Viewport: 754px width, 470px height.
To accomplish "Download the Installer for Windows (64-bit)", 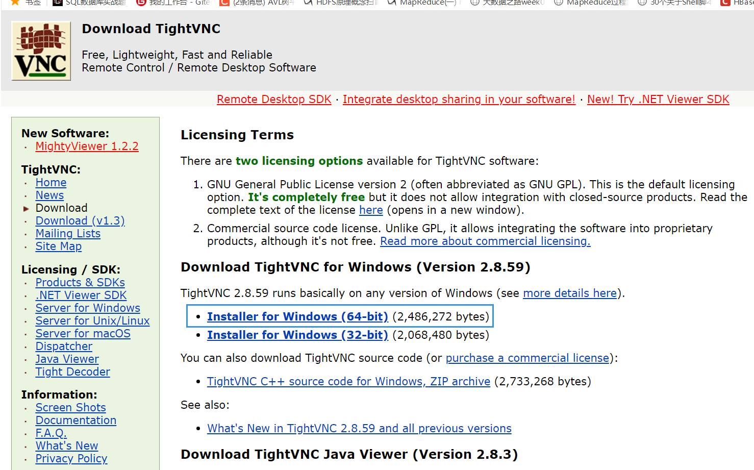I will click(297, 316).
